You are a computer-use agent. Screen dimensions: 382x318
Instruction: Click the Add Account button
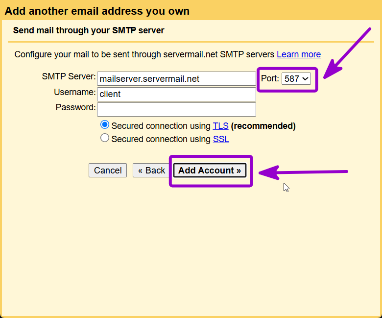(210, 170)
